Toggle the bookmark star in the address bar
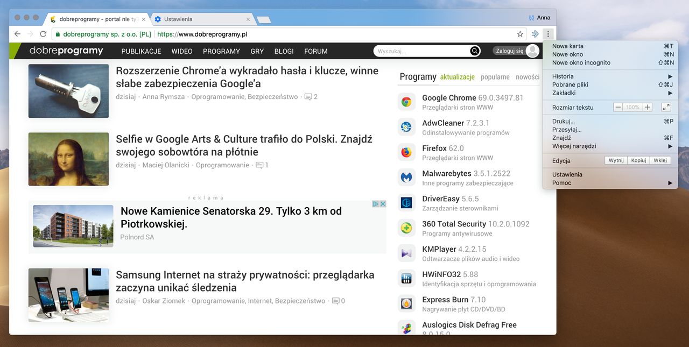The width and height of the screenshot is (689, 347). (x=520, y=33)
